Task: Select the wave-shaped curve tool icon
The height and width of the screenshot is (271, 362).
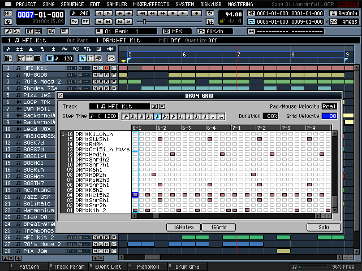Action: [x=64, y=49]
